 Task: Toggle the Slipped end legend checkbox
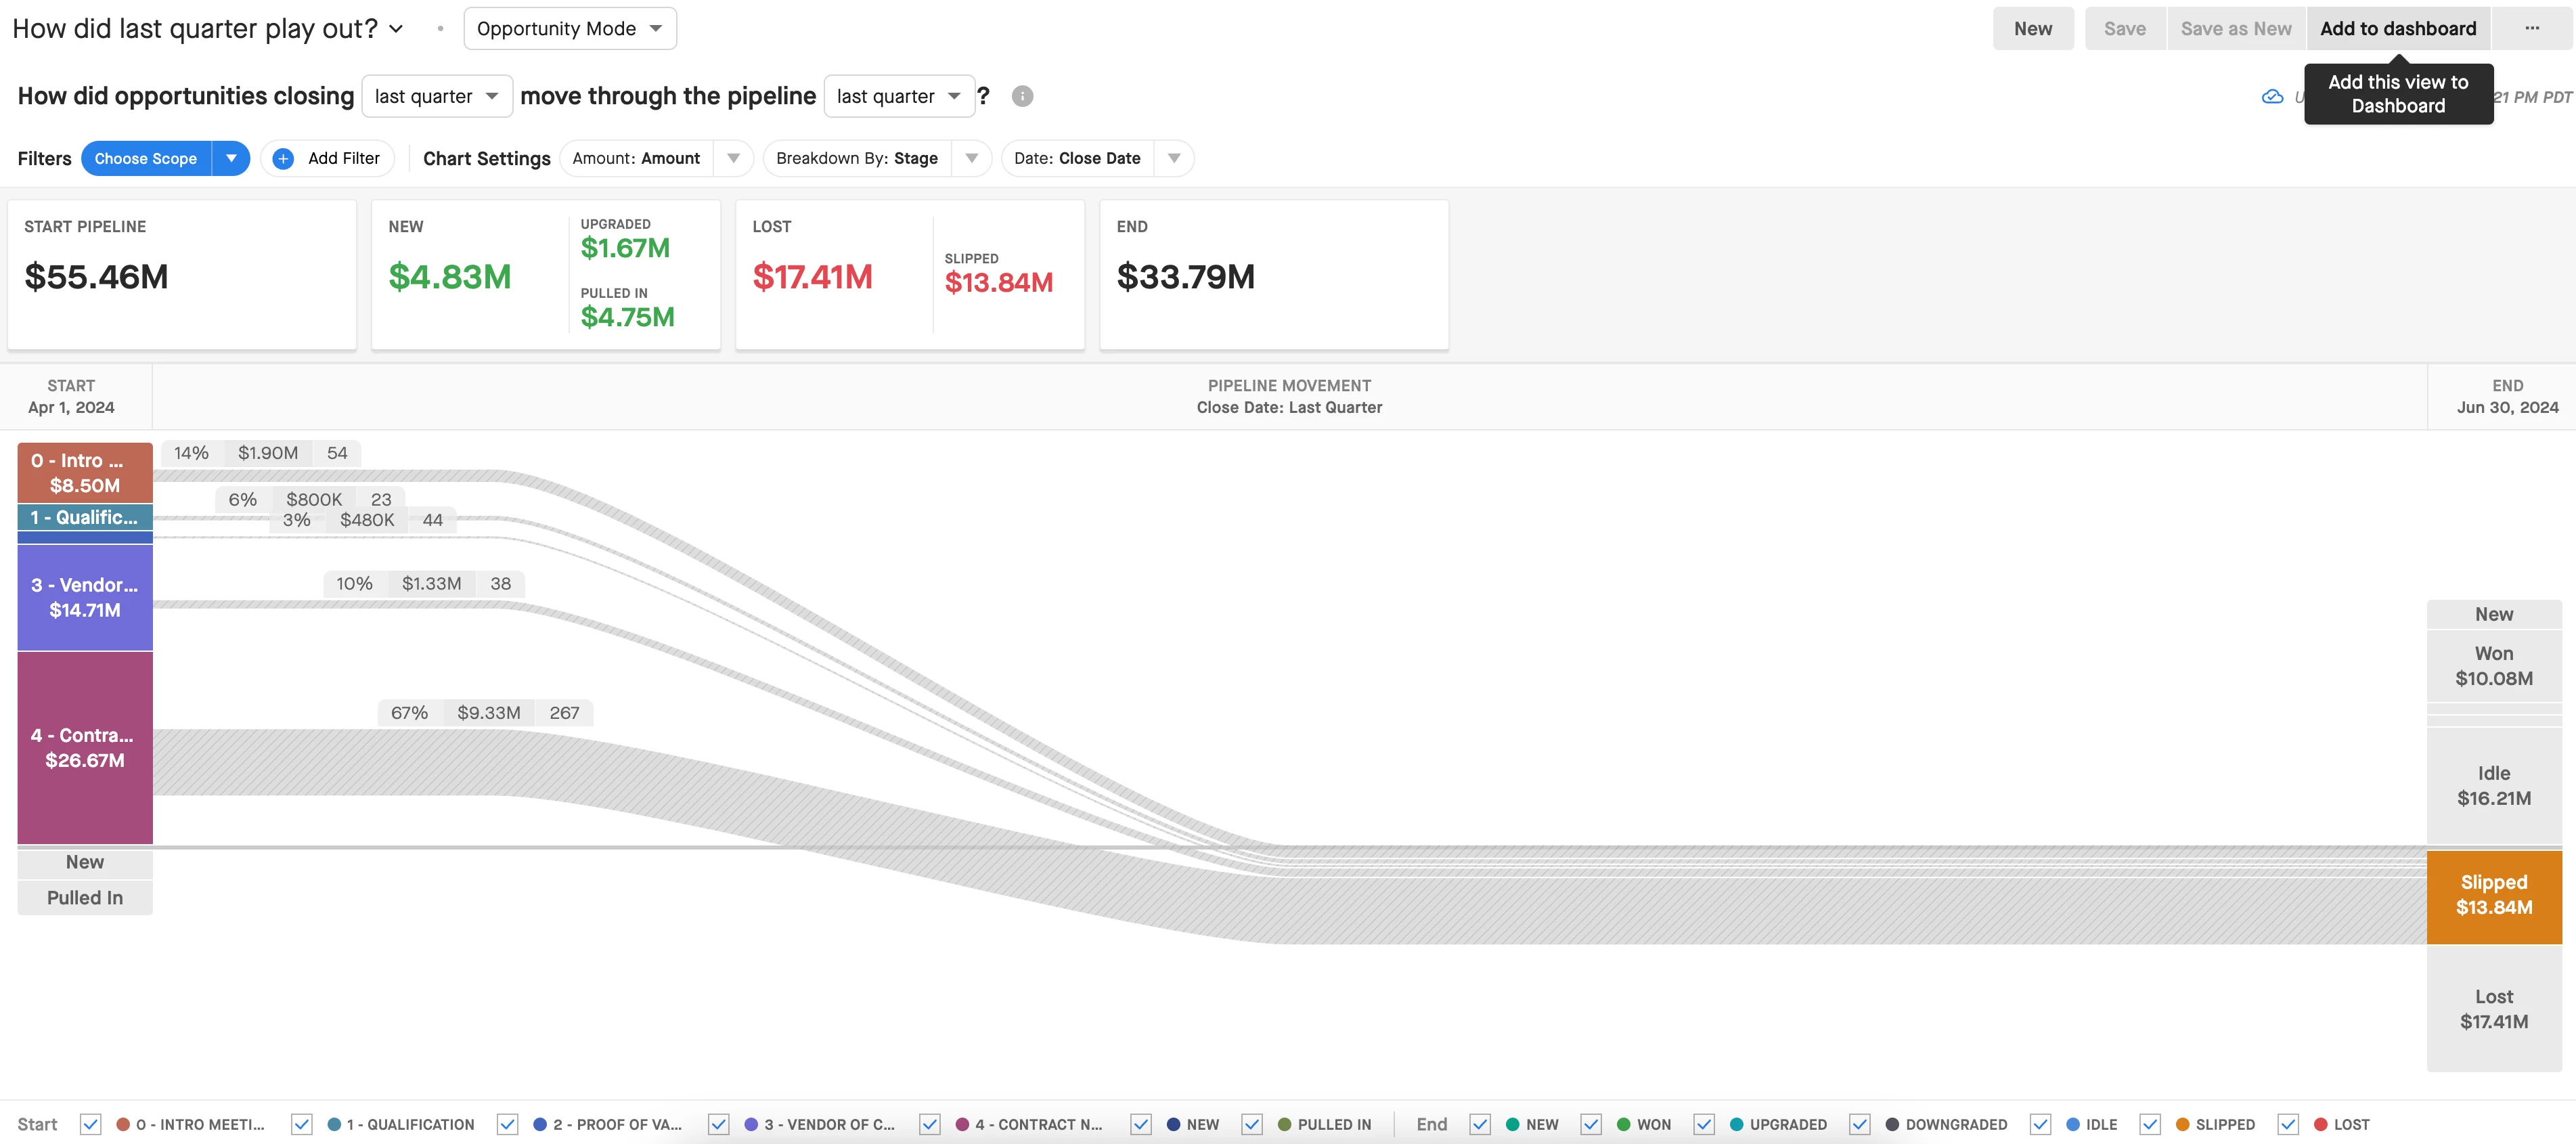tap(2150, 1124)
